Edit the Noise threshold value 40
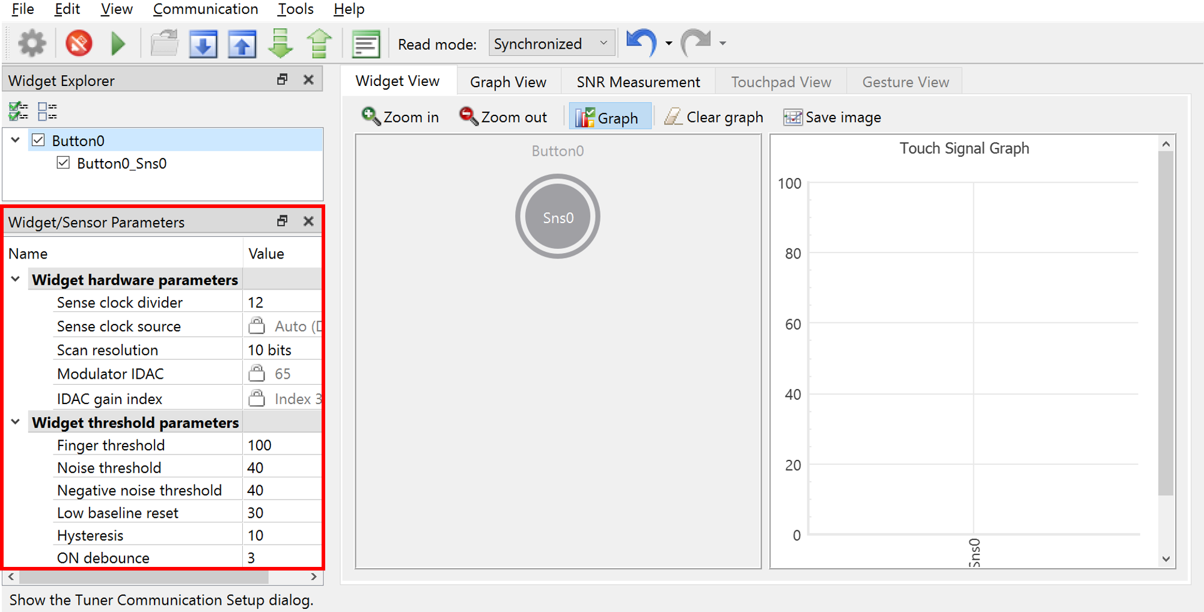 [x=283, y=468]
